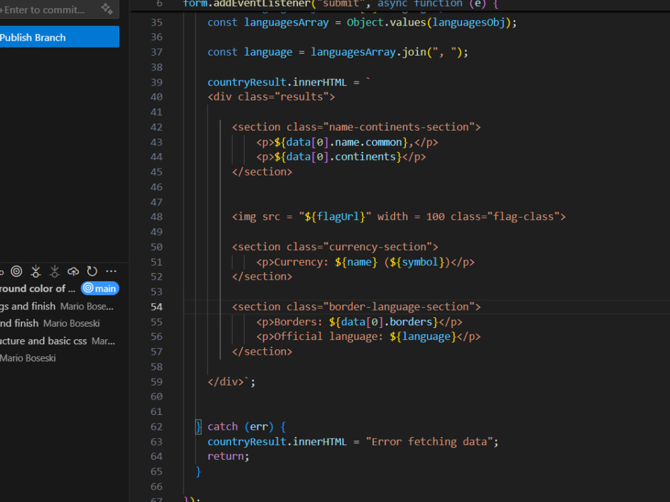Refresh the source control graph

[x=92, y=271]
